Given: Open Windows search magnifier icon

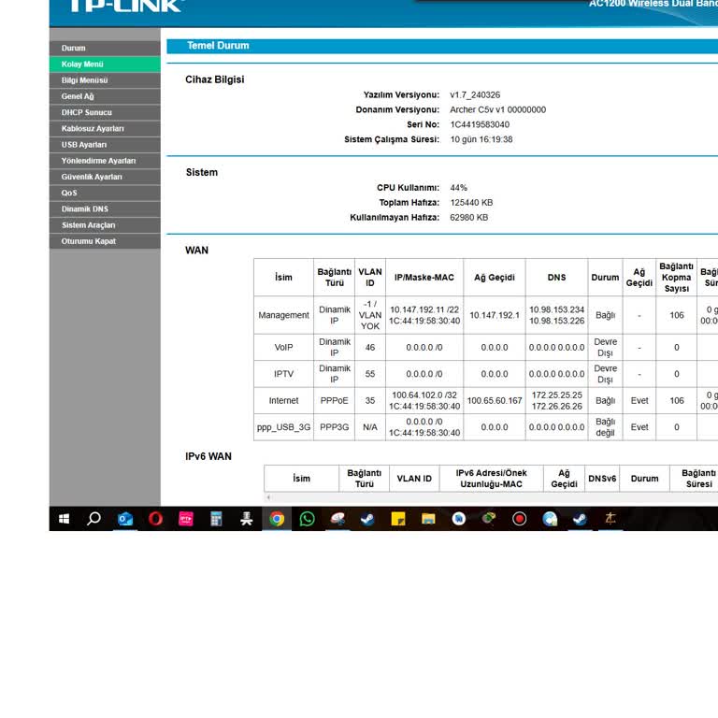Looking at the screenshot, I should coord(93,519).
